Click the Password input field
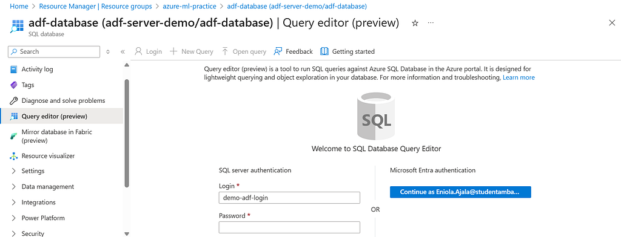The image size is (621, 237). (289, 227)
